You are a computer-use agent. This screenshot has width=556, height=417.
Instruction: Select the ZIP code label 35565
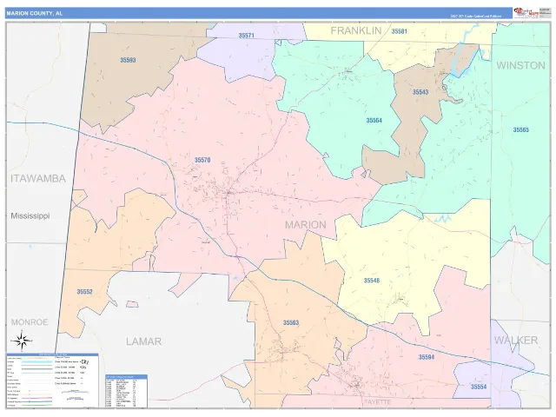520,129
